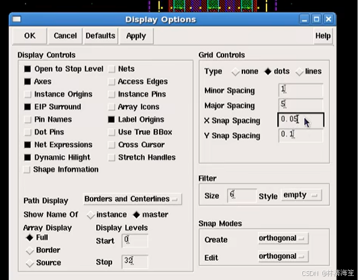Enable Instance Pins checkbox

click(x=112, y=94)
